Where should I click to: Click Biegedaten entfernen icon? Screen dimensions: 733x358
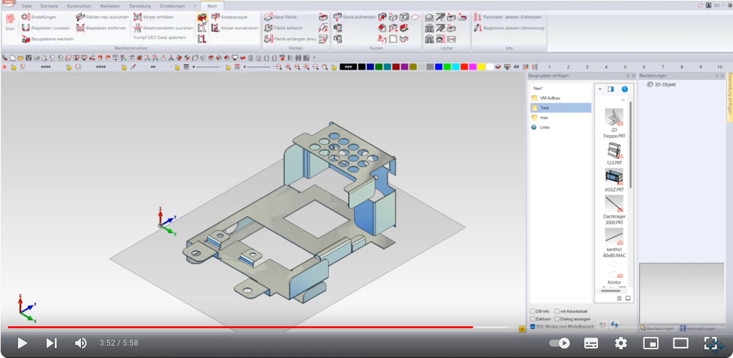(x=80, y=28)
